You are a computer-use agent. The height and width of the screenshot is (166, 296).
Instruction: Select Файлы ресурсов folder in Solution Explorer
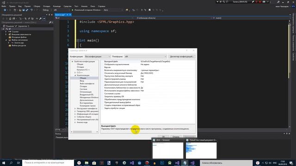coord(18,46)
